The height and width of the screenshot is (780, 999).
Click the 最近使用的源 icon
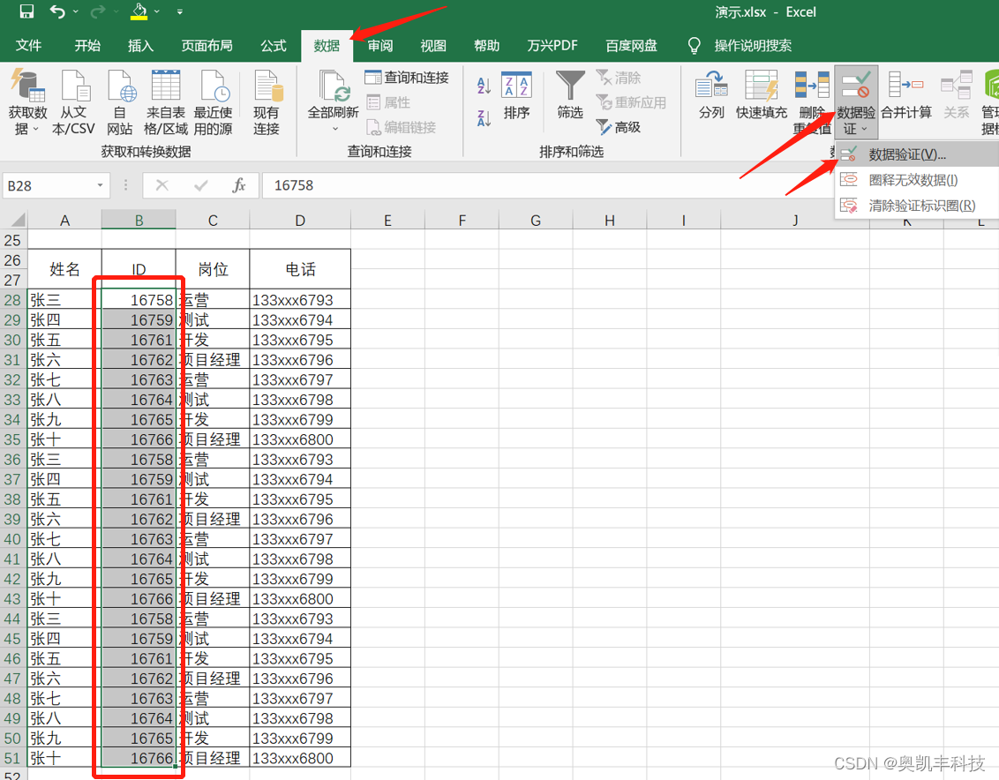(213, 102)
